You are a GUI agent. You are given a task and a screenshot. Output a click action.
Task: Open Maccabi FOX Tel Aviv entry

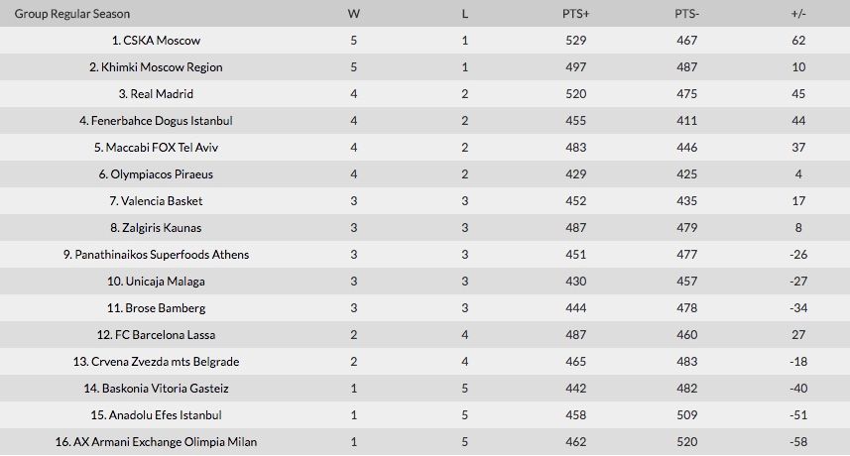coord(163,148)
